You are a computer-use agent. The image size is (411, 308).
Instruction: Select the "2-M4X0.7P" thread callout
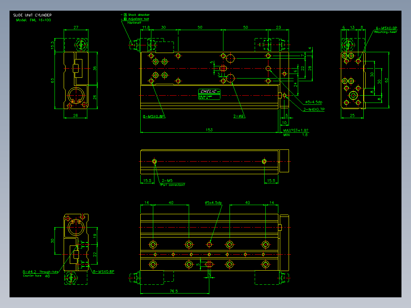(314, 109)
